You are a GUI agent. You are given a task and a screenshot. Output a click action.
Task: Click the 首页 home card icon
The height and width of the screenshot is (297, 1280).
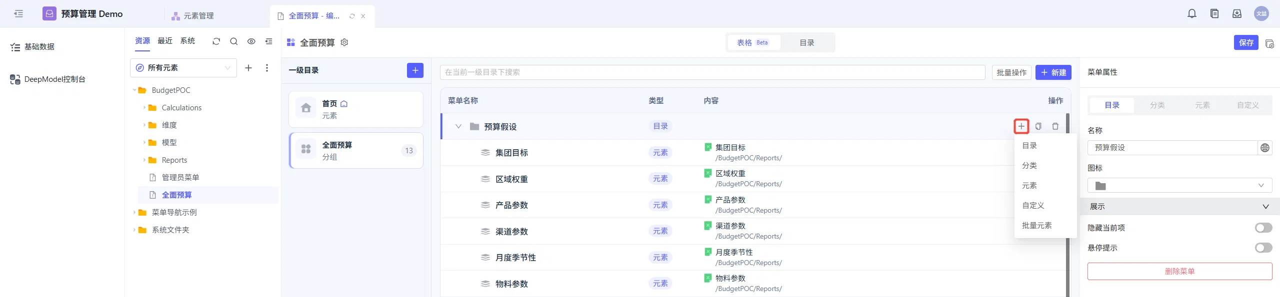point(306,108)
